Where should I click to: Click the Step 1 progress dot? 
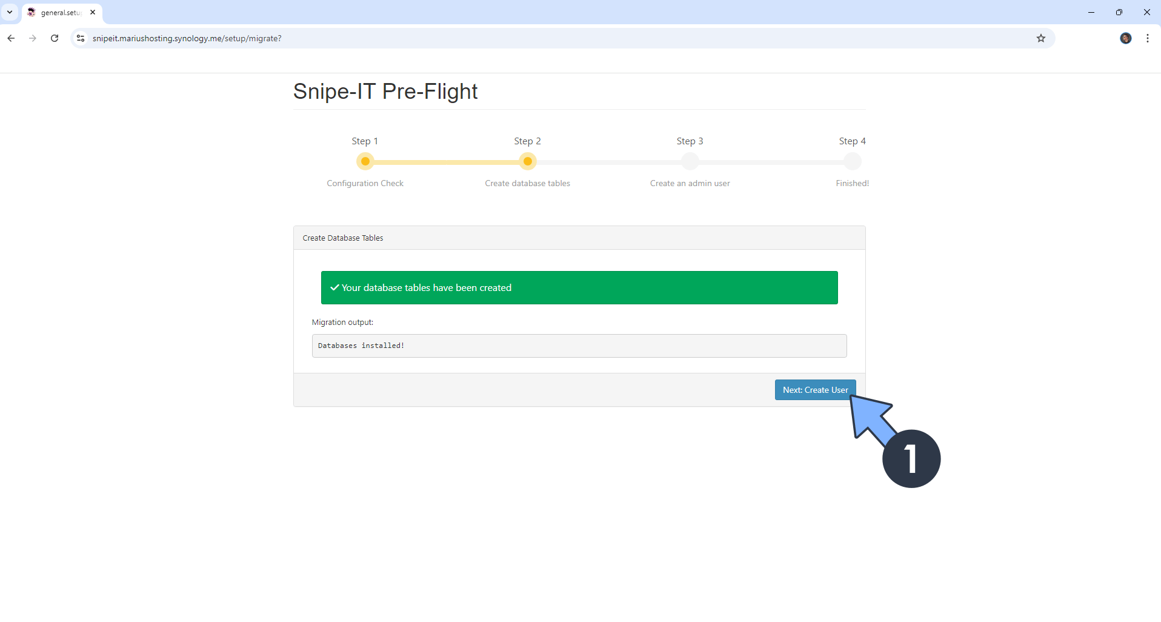pos(365,161)
